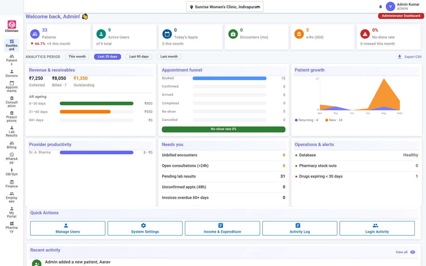Open Prescriptions sidebar item
The width and height of the screenshot is (426, 266).
(x=12, y=117)
